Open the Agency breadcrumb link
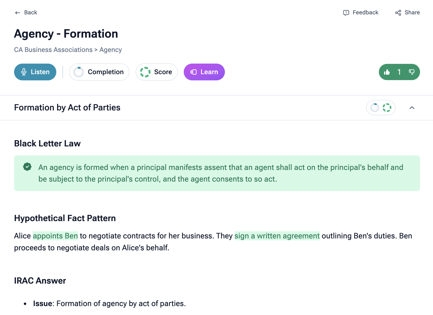 (111, 50)
